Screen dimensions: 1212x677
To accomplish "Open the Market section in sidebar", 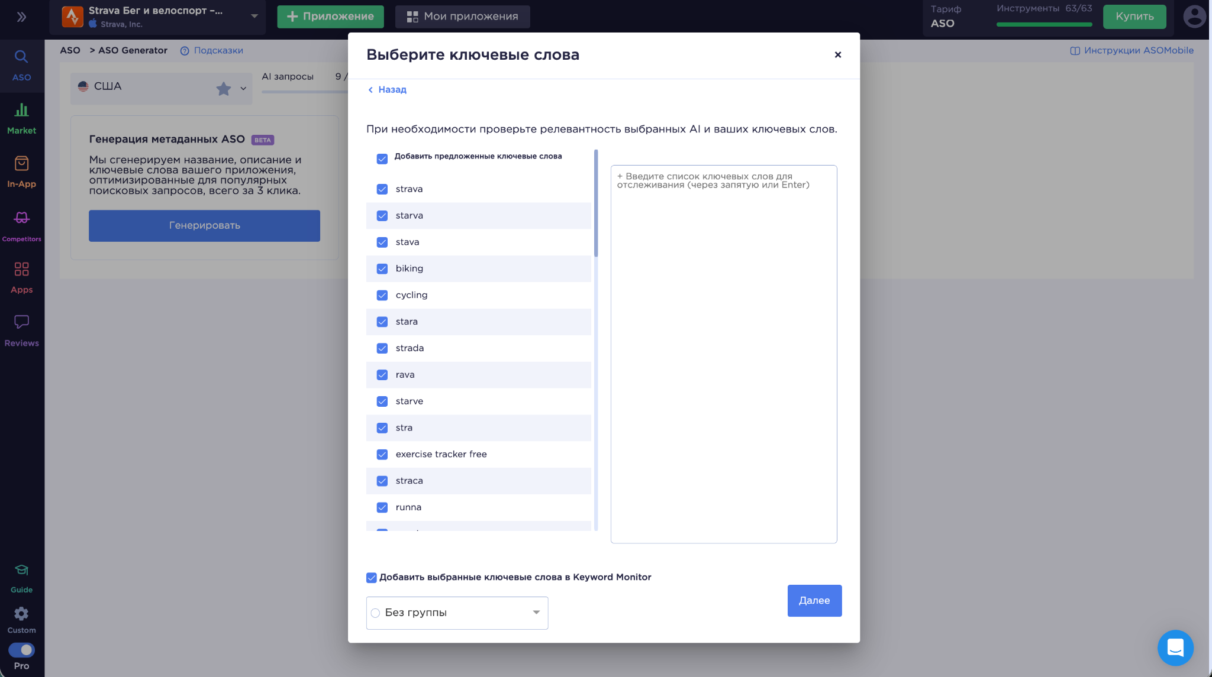I will pos(21,118).
